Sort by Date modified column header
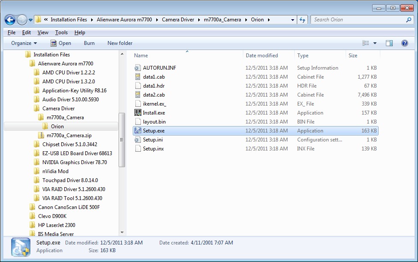418x262 pixels. coord(262,55)
